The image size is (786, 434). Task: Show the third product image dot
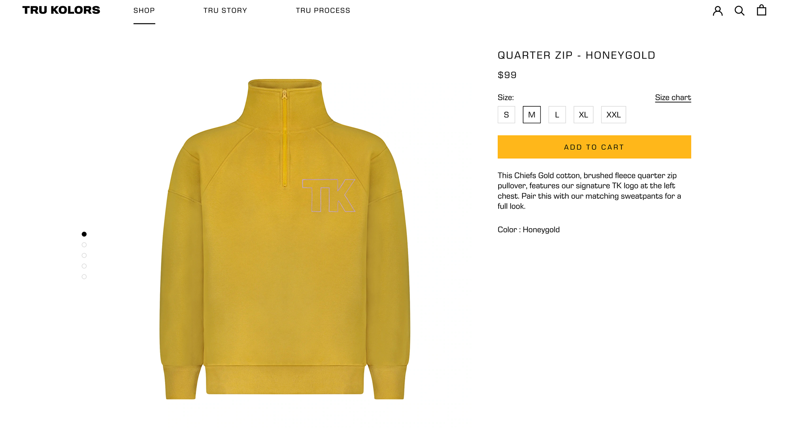[84, 256]
